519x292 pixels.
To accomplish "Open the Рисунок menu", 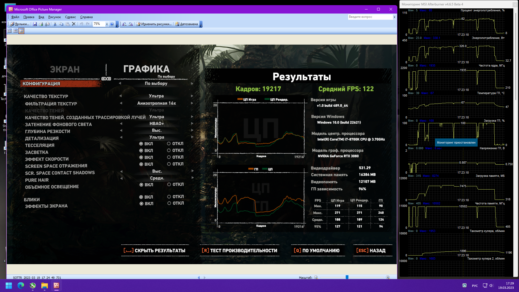I will [x=54, y=17].
